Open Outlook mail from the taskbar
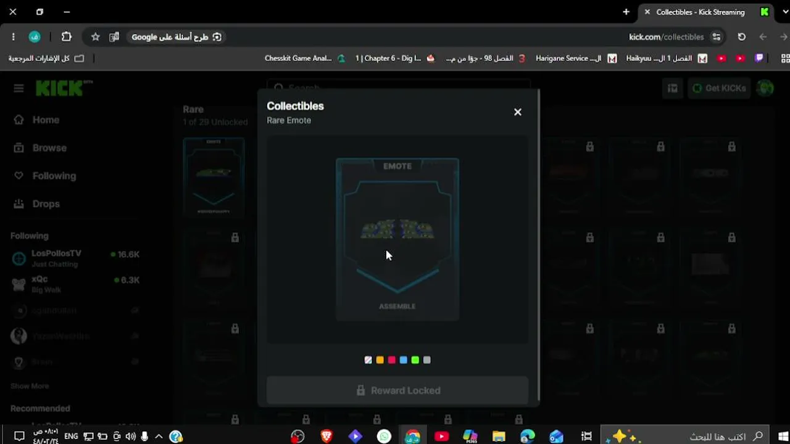Image resolution: width=790 pixels, height=444 pixels. [556, 437]
